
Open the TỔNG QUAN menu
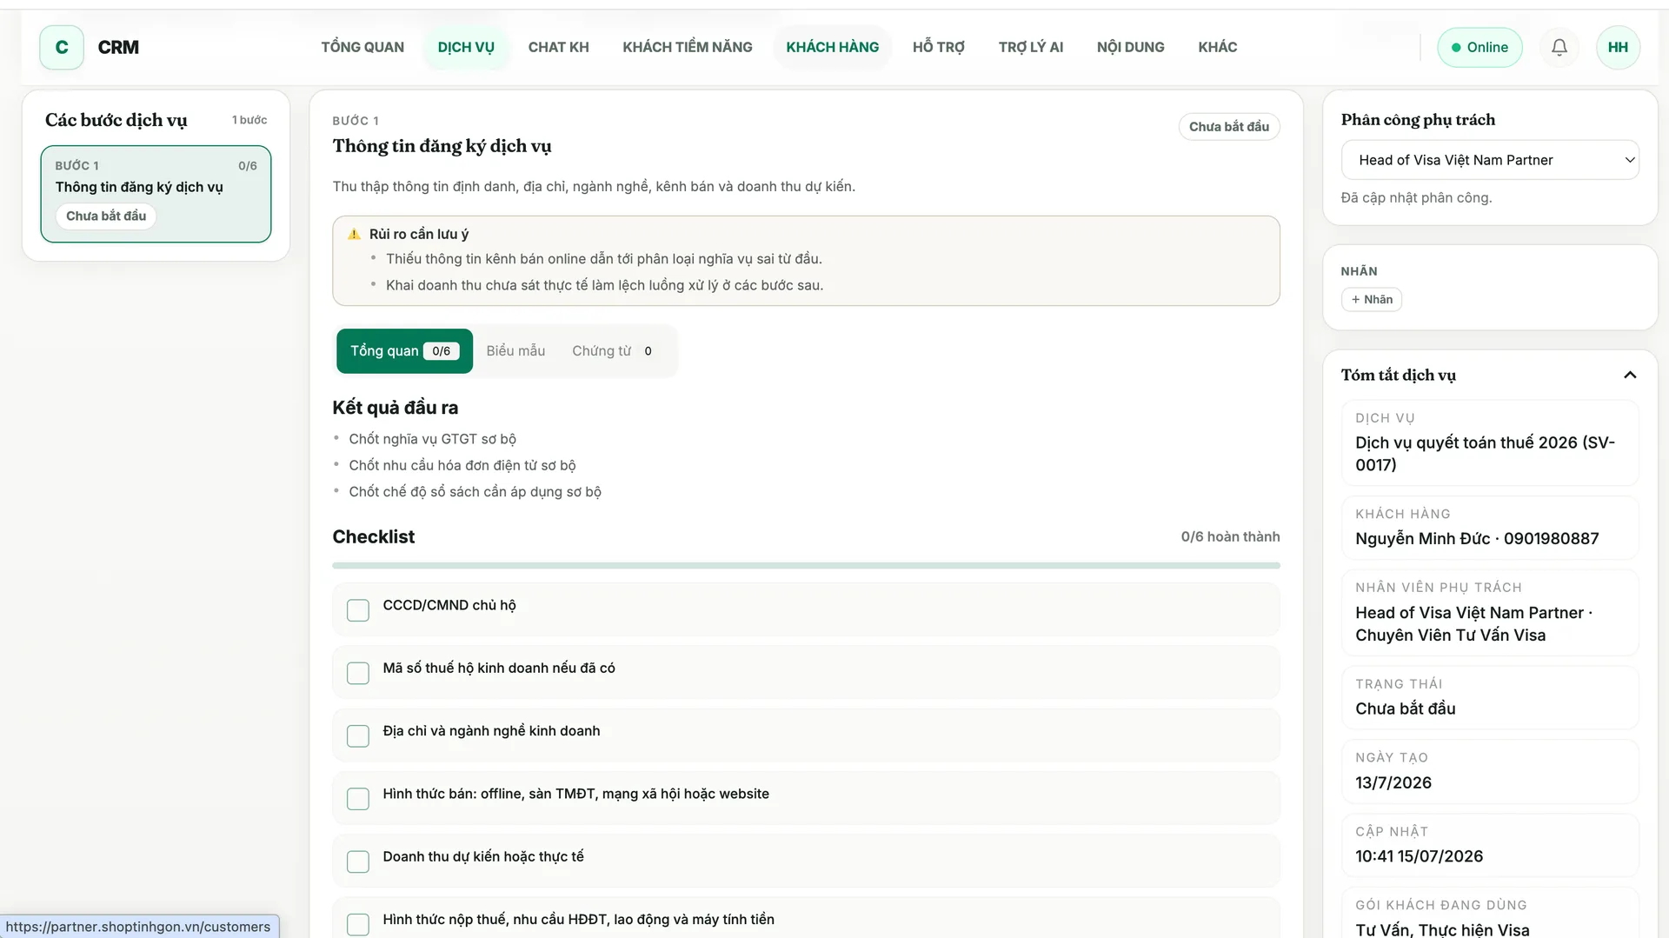(362, 47)
